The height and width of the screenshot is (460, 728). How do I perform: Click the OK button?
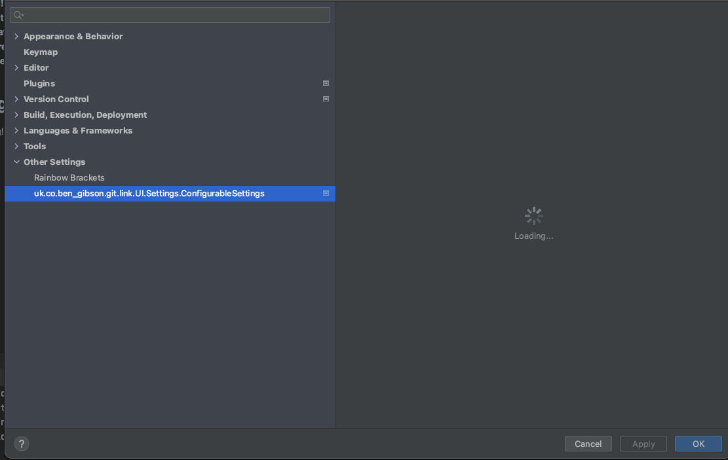698,444
